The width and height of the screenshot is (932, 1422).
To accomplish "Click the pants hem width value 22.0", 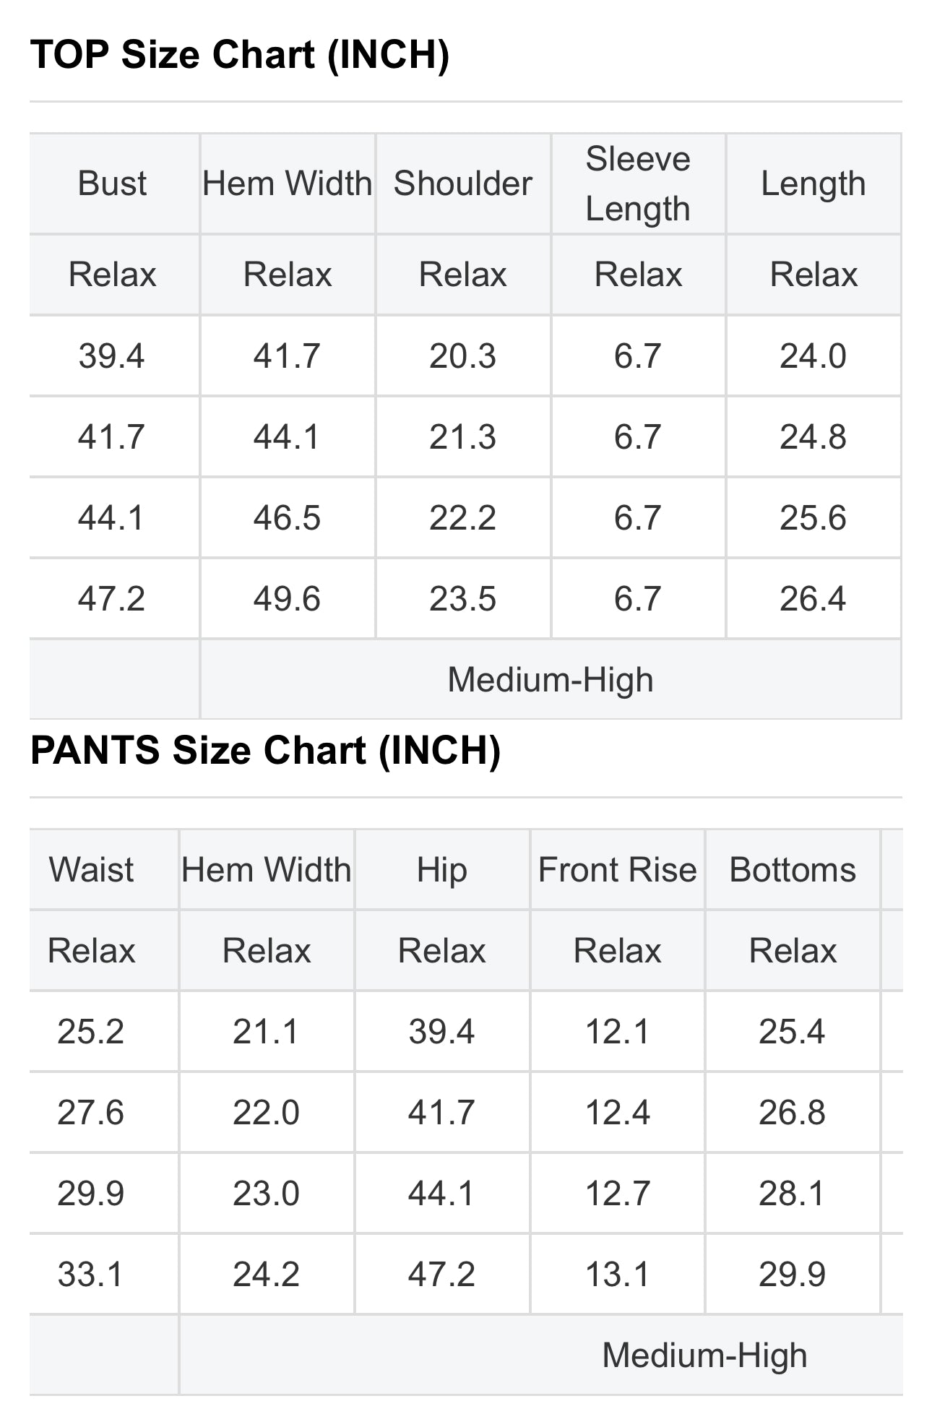I will [x=266, y=1112].
